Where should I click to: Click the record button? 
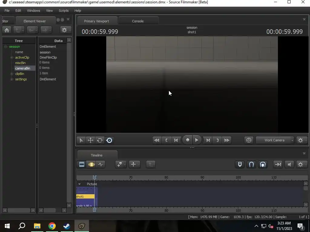click(187, 140)
